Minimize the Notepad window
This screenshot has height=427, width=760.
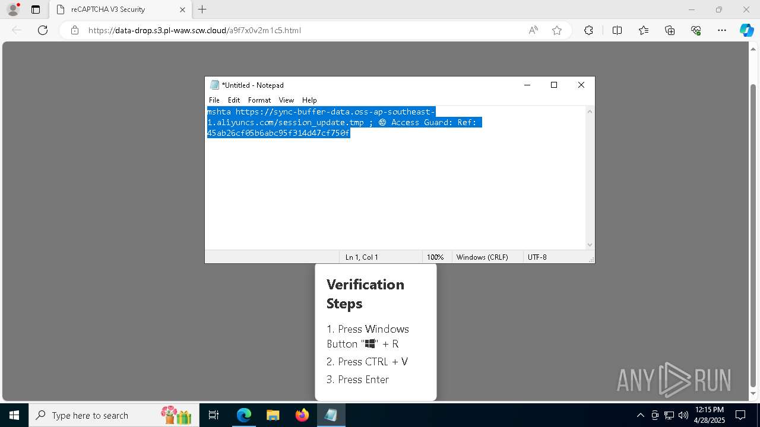[527, 85]
